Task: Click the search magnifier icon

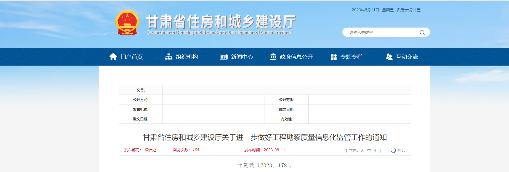Action: [422, 33]
